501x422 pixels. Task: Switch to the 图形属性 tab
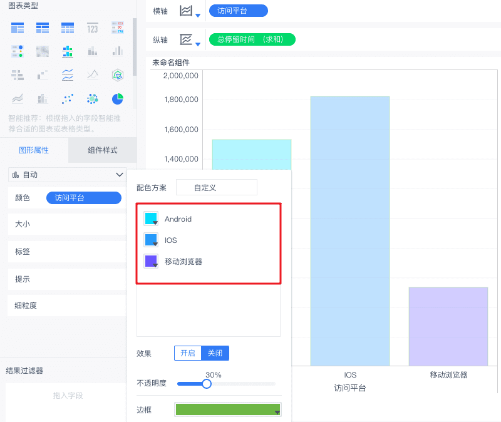[x=34, y=150]
